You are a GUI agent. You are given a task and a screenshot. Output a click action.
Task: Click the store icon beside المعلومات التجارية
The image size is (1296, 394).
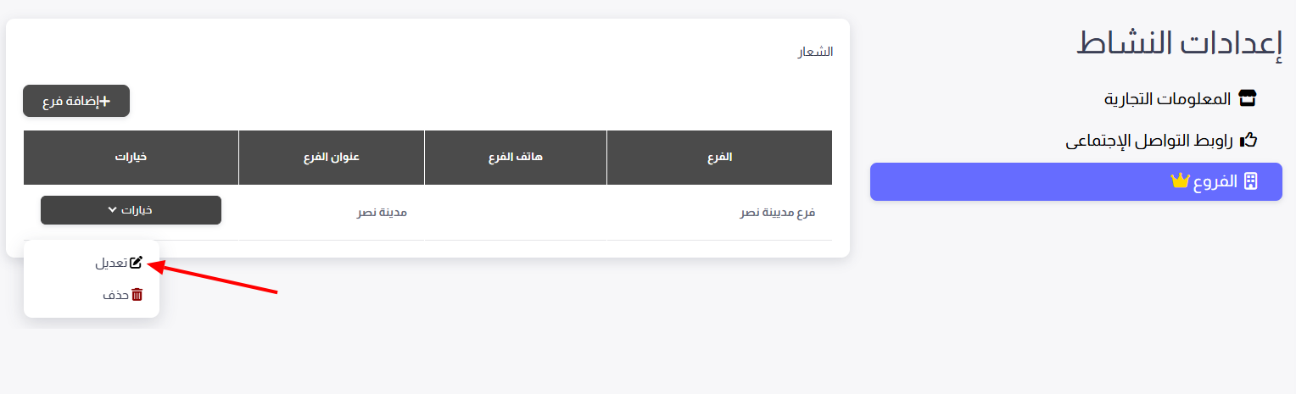pyautogui.click(x=1247, y=98)
